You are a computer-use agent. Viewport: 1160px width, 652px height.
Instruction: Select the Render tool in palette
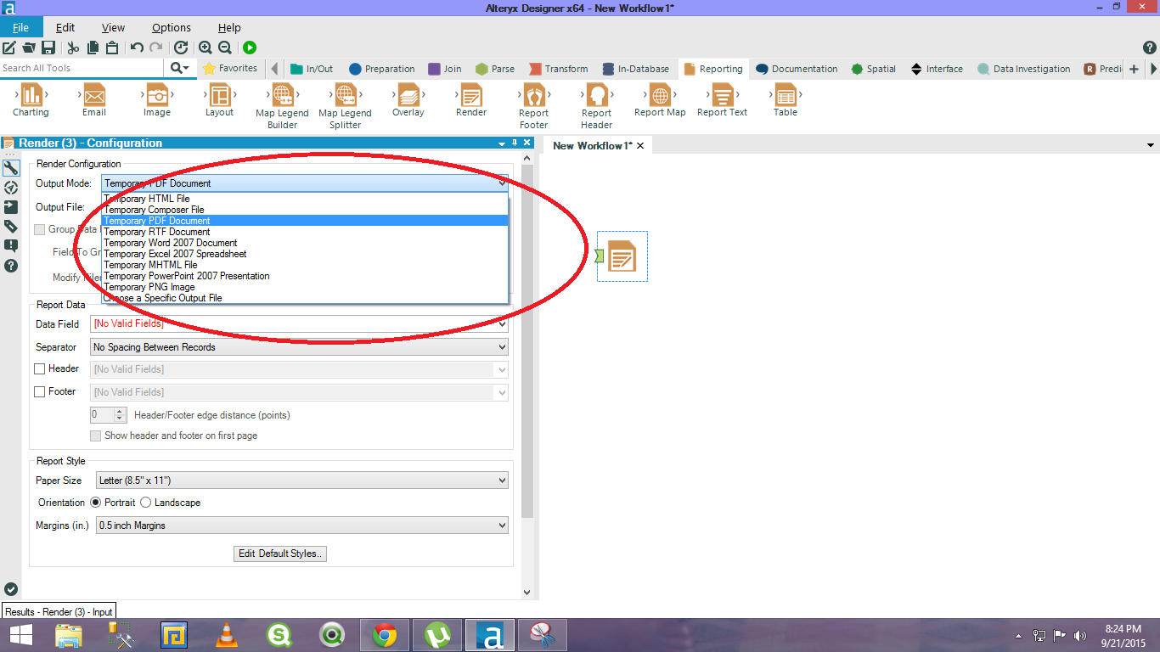tap(471, 101)
